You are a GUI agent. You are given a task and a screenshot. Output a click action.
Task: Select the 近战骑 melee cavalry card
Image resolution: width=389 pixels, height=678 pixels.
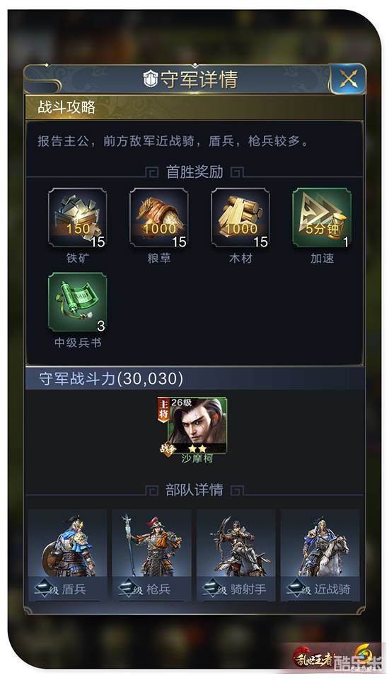320,555
